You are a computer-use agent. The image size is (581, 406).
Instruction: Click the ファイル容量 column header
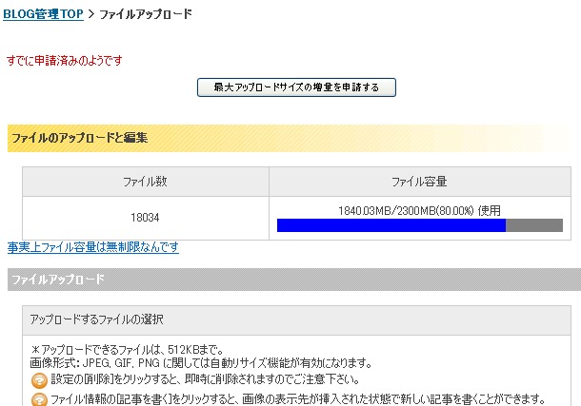419,182
